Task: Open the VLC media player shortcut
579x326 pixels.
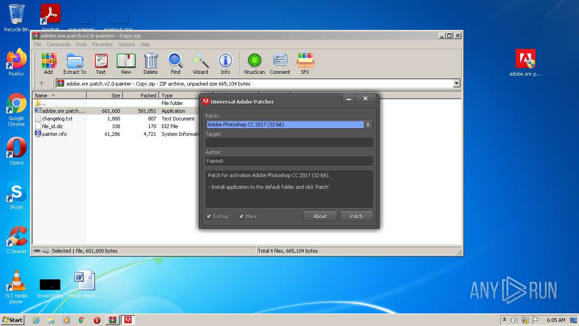Action: click(x=16, y=287)
